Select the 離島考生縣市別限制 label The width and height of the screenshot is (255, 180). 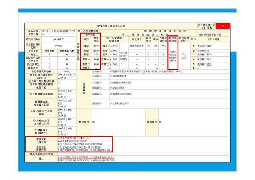click(x=41, y=154)
